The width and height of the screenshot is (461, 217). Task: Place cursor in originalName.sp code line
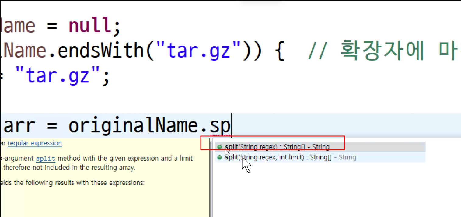230,126
